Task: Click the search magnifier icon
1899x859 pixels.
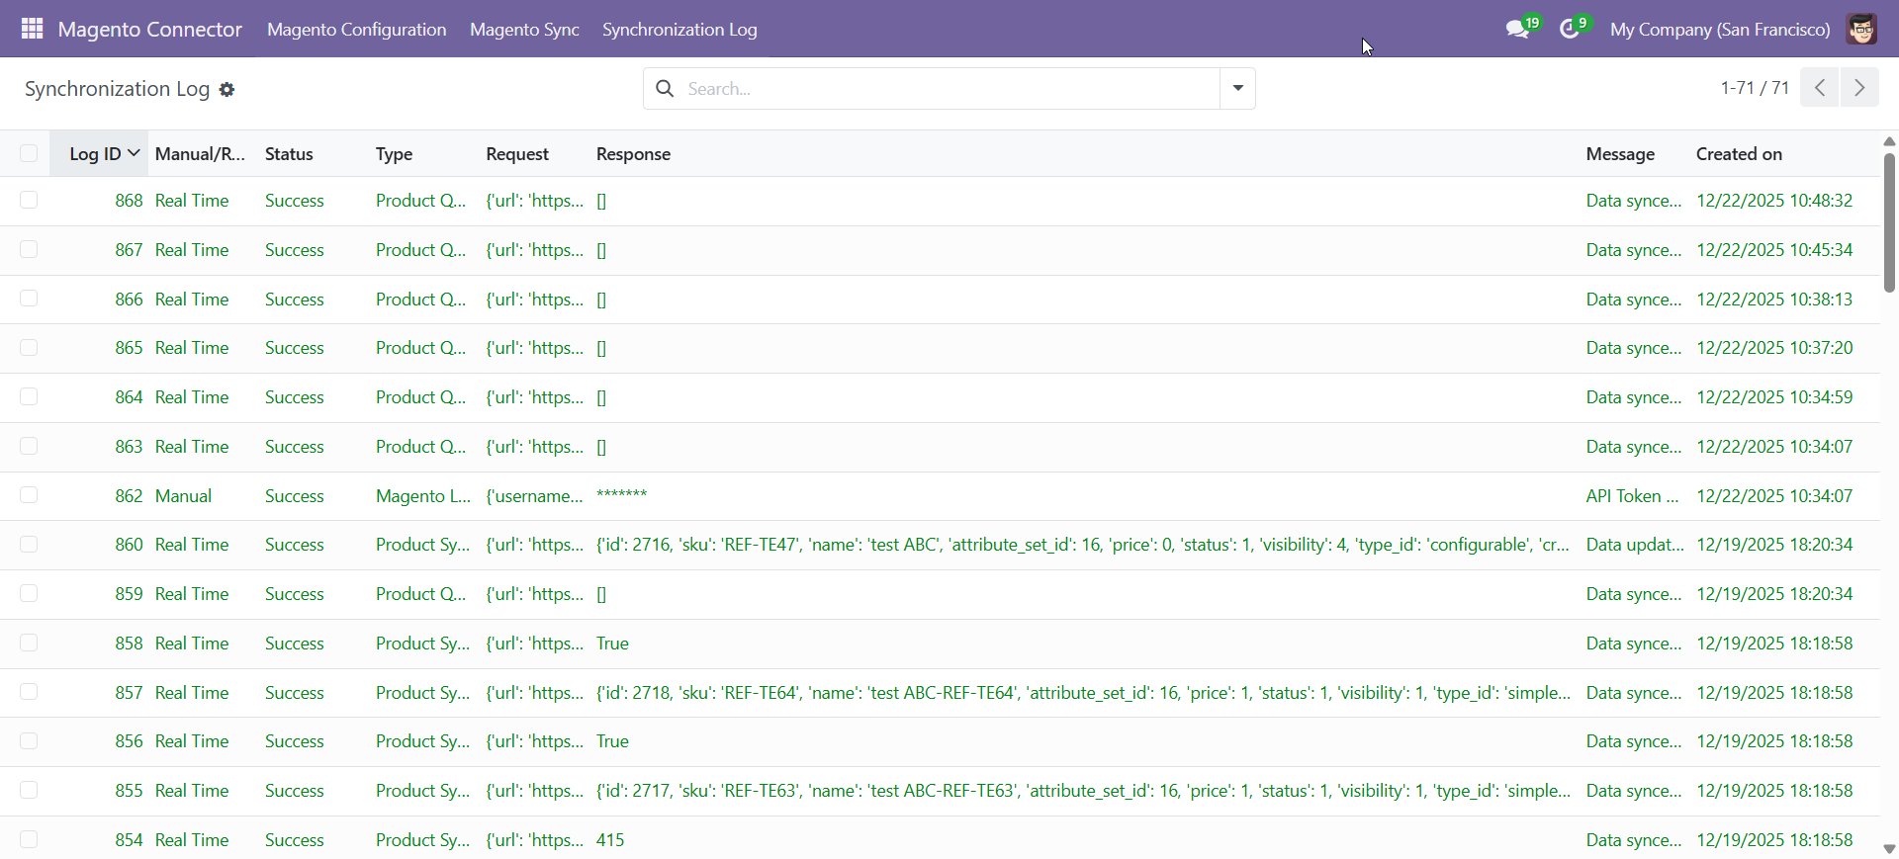Action: point(666,89)
